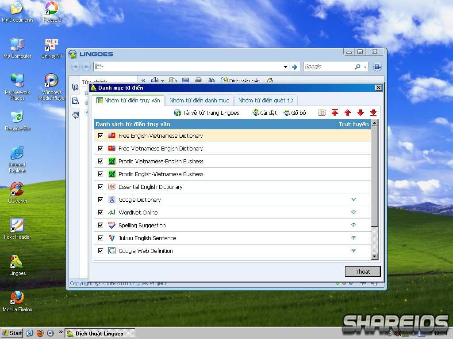Click WordNet Online icon
The width and height of the screenshot is (453, 339).
112,212
